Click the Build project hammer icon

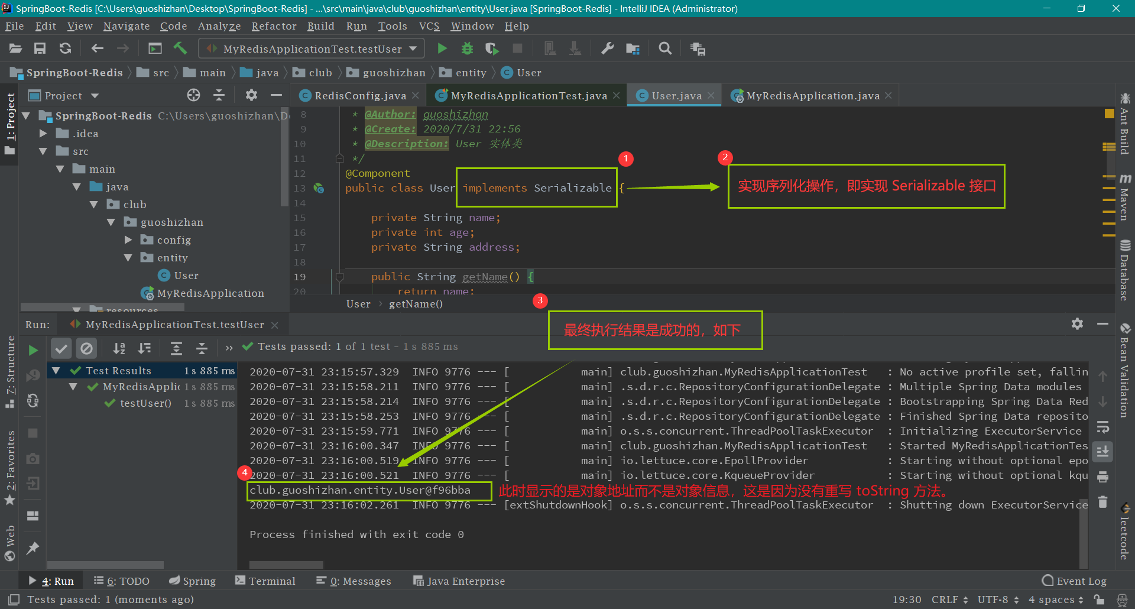point(180,48)
